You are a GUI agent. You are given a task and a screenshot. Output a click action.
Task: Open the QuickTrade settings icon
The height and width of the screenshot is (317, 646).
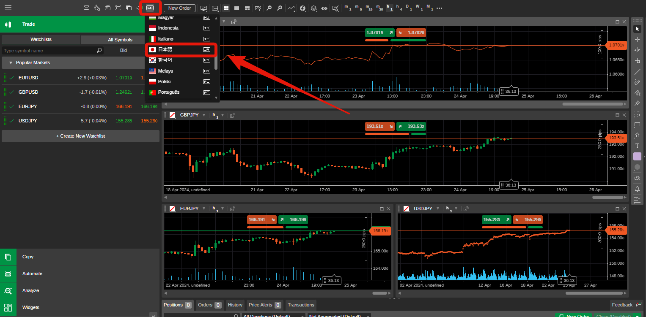pyautogui.click(x=97, y=8)
